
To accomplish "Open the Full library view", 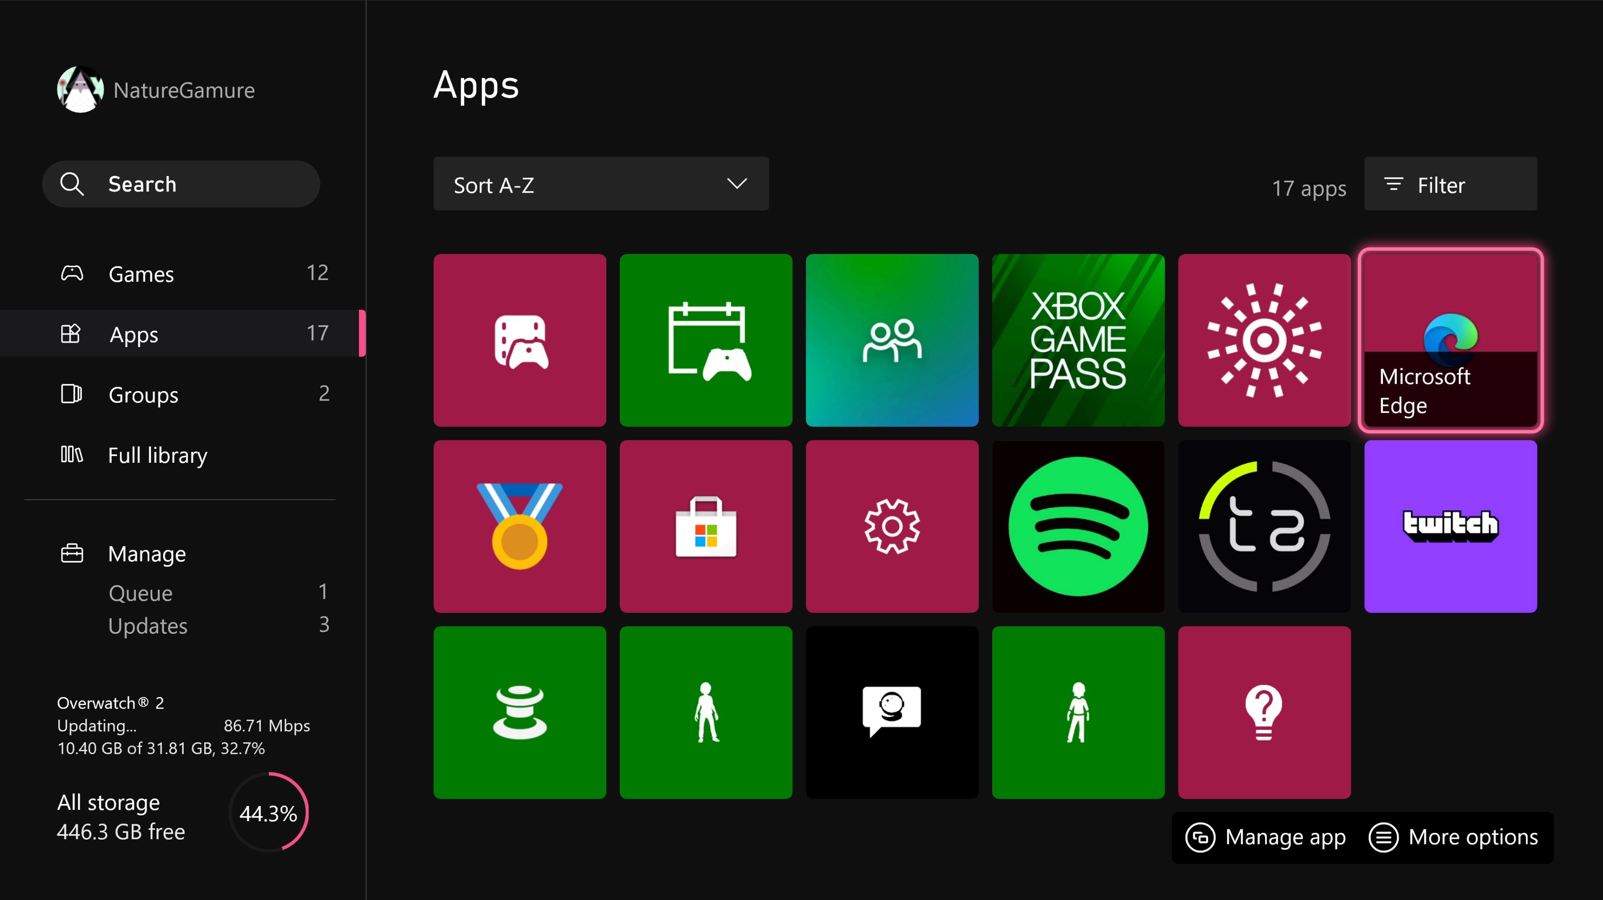I will tap(157, 455).
